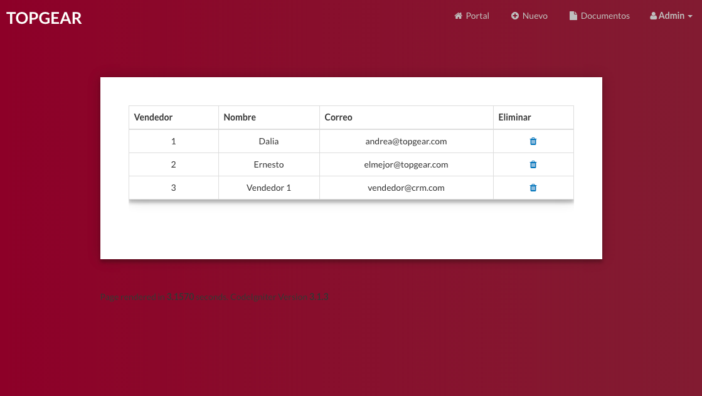This screenshot has height=396, width=702.
Task: Click the email andrea@topgear.com
Action: pyautogui.click(x=406, y=141)
